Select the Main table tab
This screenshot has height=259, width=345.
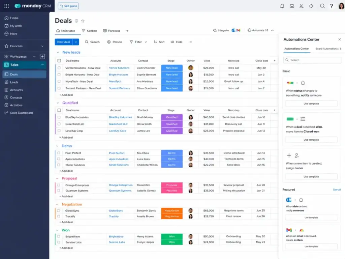tap(66, 31)
